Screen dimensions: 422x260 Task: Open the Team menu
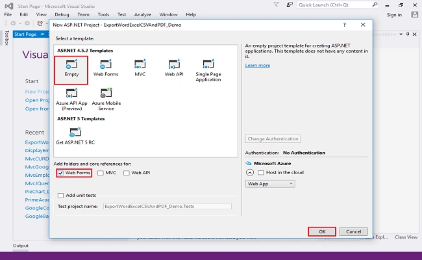point(84,14)
